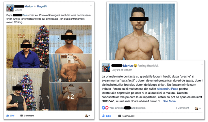Click the July 21 at 6:45pm timestamp
This screenshot has width=208, height=122.
point(122,70)
